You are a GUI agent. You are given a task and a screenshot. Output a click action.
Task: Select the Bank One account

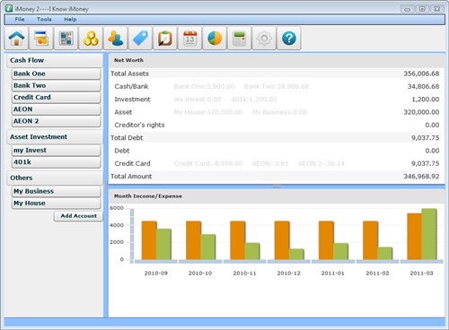57,74
